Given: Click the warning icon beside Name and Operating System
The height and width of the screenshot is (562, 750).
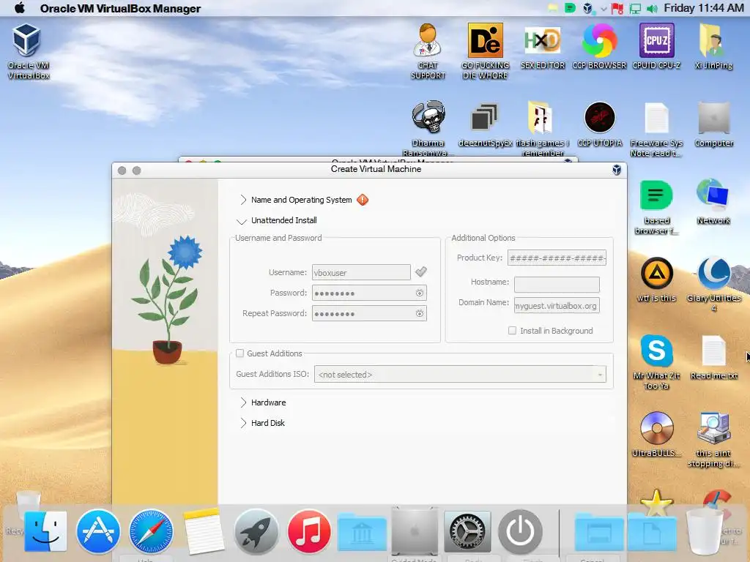Looking at the screenshot, I should 363,200.
